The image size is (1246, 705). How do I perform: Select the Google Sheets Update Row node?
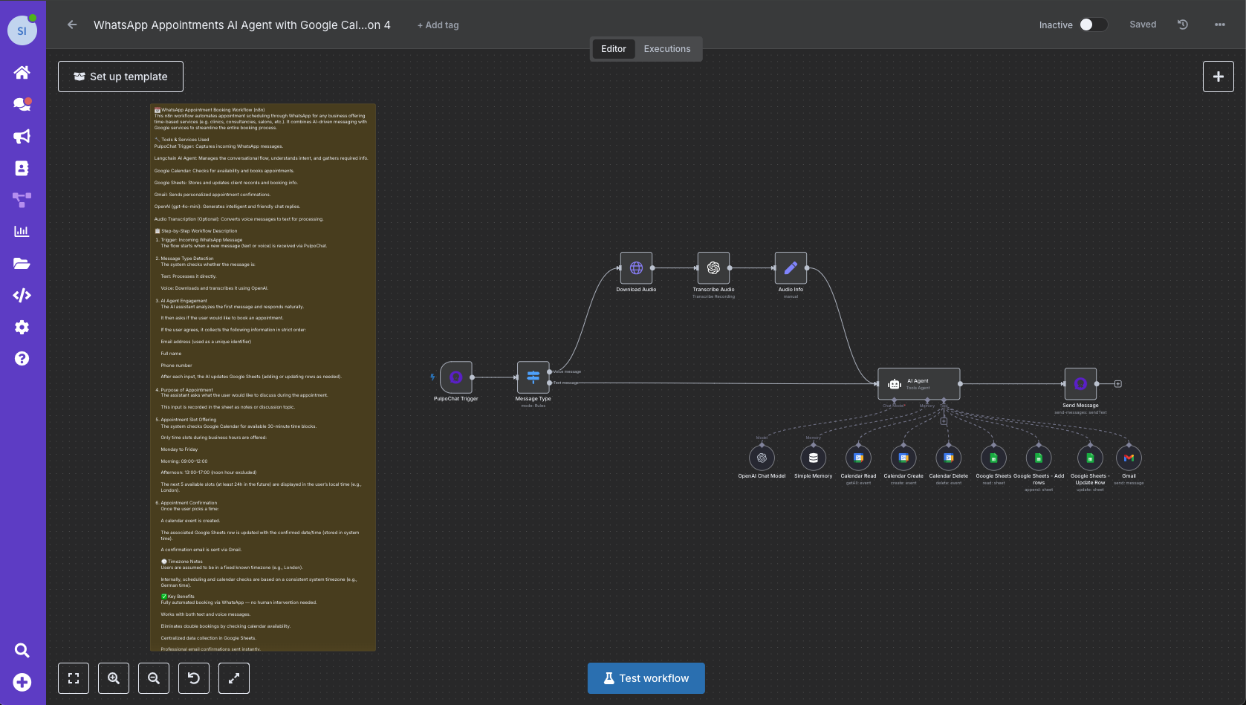[x=1090, y=458]
